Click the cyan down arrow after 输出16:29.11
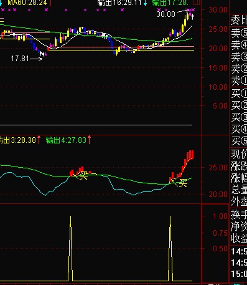Screen dimensions: 247x285 [145, 3]
